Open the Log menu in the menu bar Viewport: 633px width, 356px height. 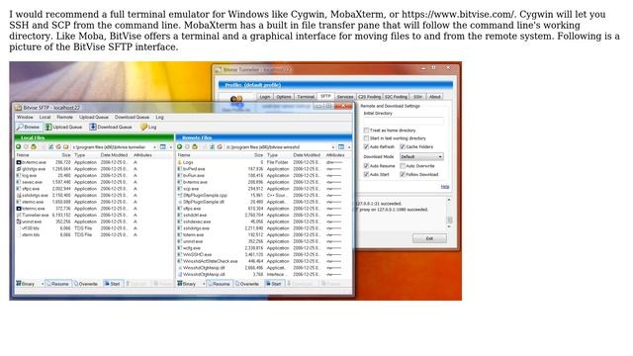point(160,117)
